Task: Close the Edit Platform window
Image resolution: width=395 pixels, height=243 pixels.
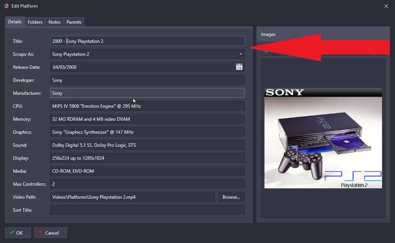Action: coord(386,6)
